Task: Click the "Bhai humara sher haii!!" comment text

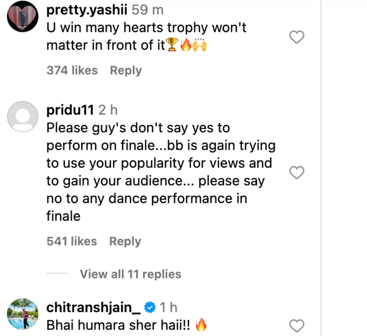Action: point(118,325)
